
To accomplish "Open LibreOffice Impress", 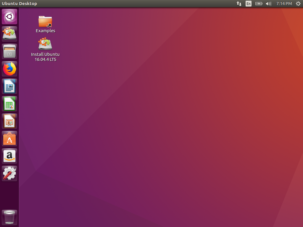I will tap(9, 121).
